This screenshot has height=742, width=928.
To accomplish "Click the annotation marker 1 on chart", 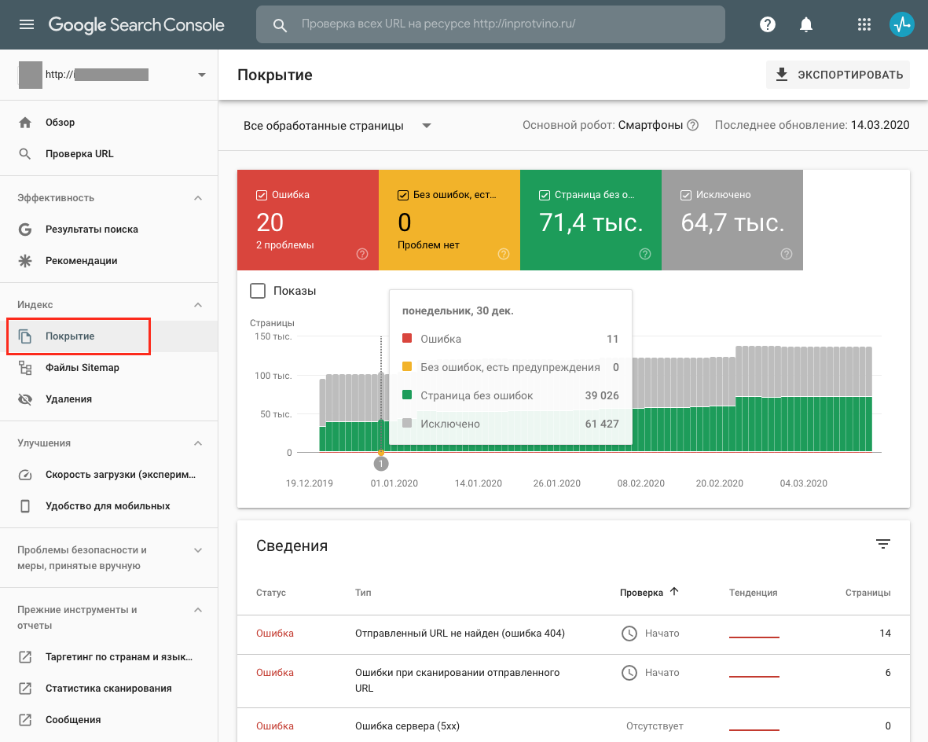I will pos(381,464).
